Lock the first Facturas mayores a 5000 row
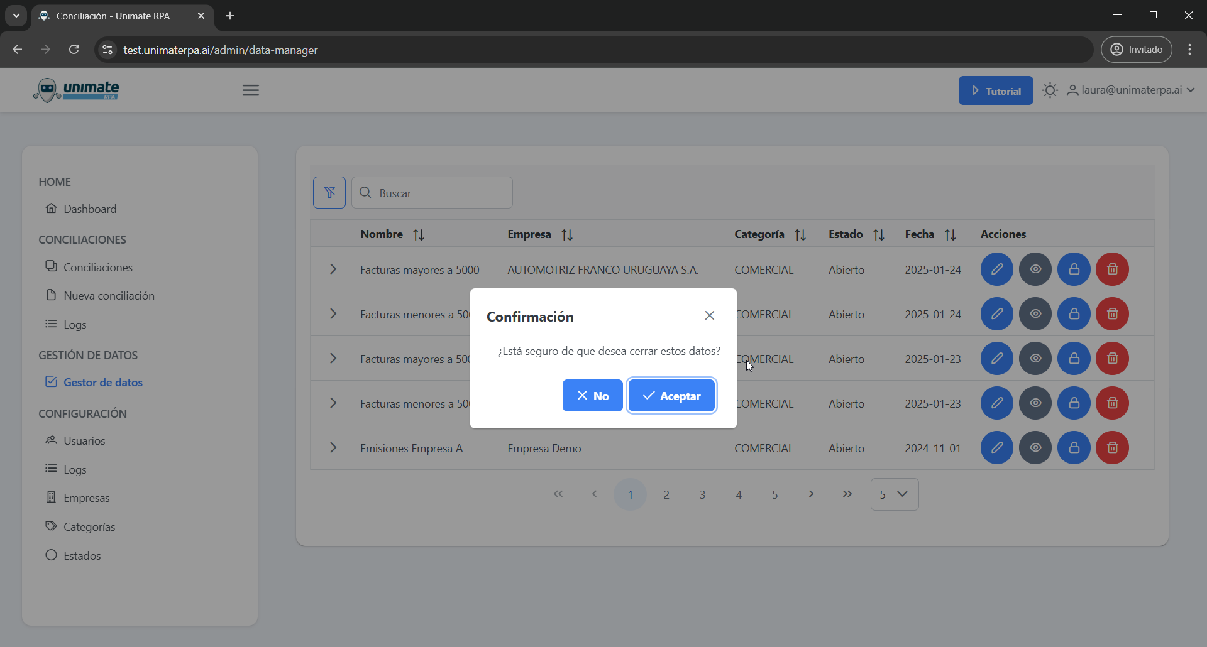 click(1074, 269)
